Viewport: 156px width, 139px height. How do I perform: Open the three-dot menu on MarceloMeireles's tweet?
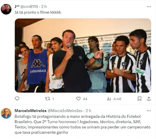click(149, 111)
